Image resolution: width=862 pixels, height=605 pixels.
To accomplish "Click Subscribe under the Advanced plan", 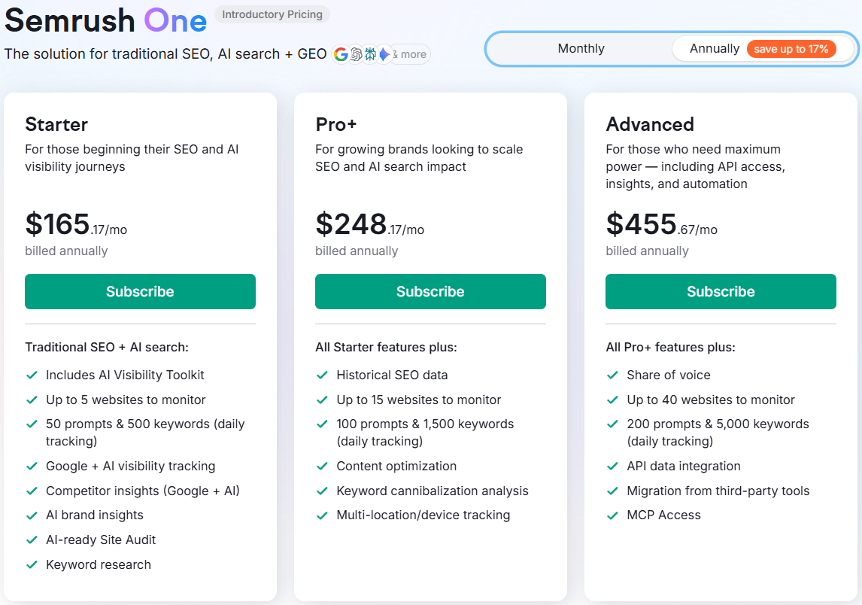I will (721, 291).
